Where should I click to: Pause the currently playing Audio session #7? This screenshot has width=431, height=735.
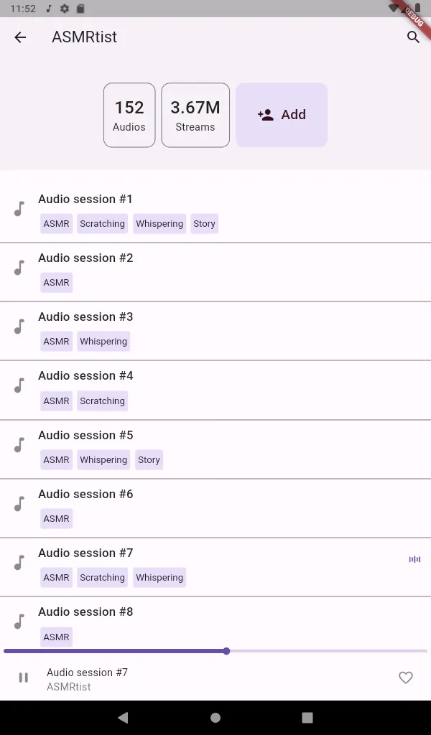[23, 678]
